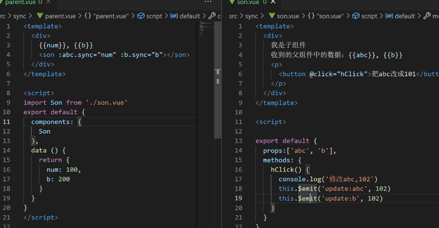
Task: Click '把abc改成101' button text in son.vue
Action: click(x=394, y=74)
